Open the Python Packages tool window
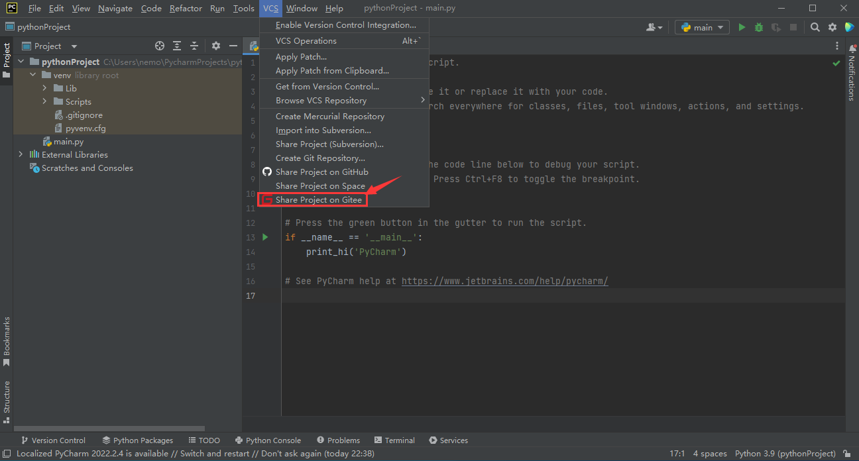The height and width of the screenshot is (461, 859). coord(137,440)
